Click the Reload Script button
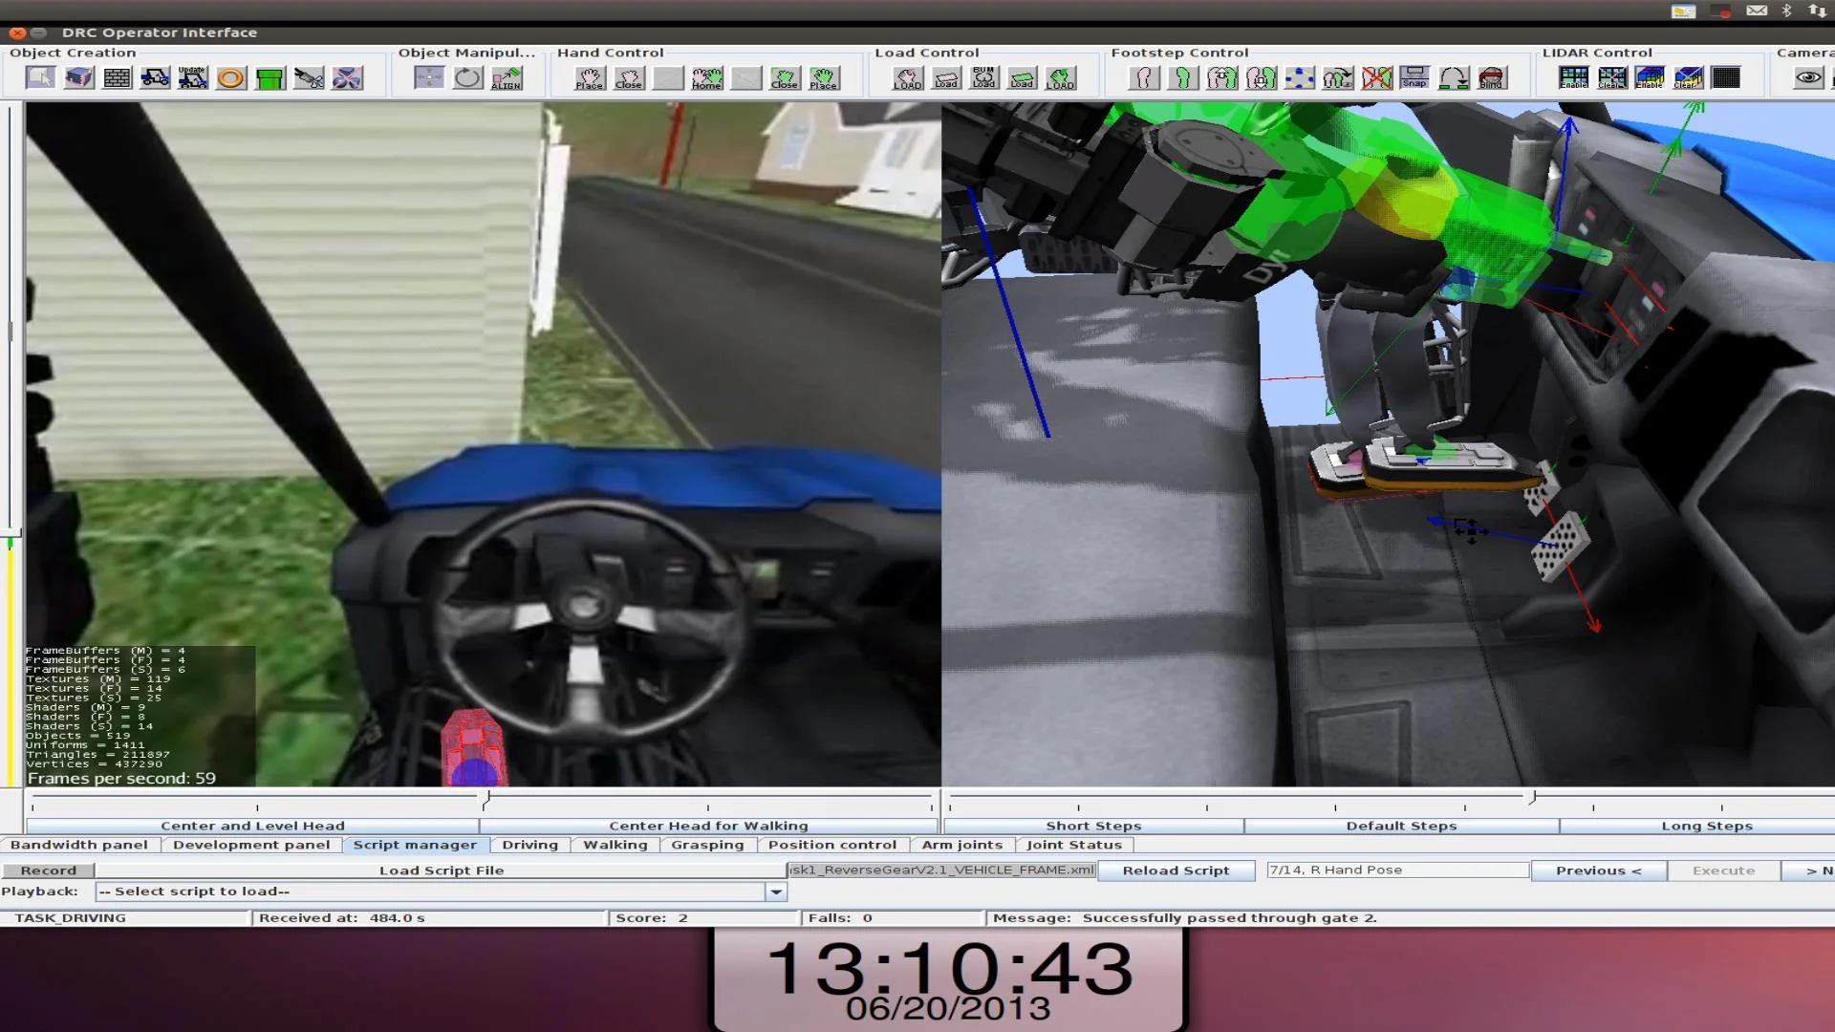The height and width of the screenshot is (1032, 1835). [1177, 871]
